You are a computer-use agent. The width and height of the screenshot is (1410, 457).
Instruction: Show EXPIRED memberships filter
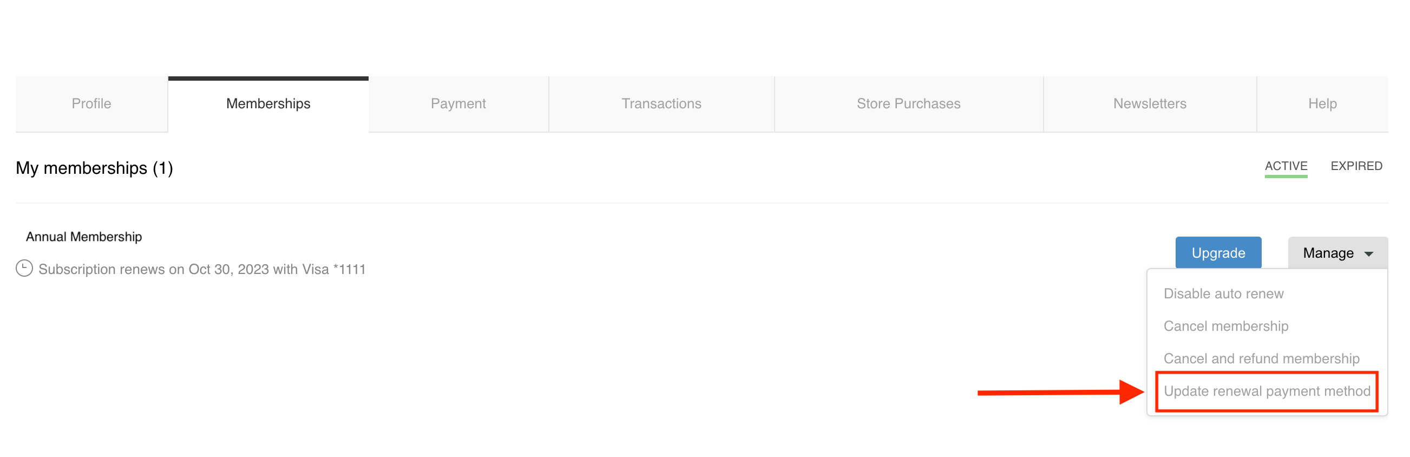tap(1356, 166)
